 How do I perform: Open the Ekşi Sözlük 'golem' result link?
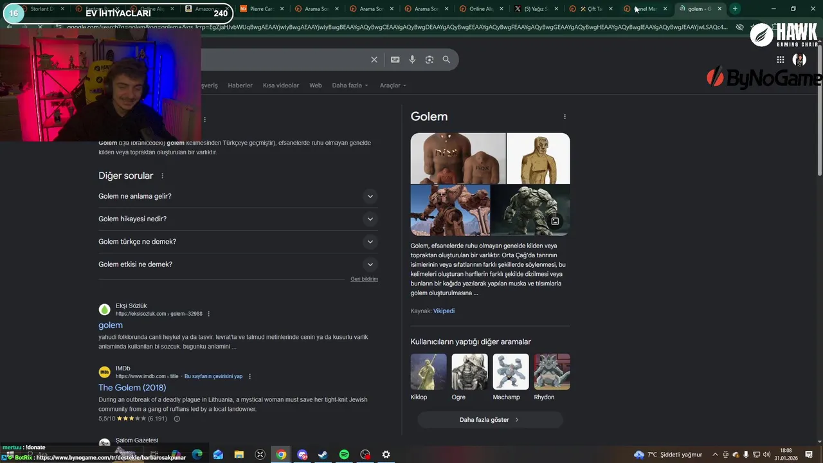click(111, 325)
